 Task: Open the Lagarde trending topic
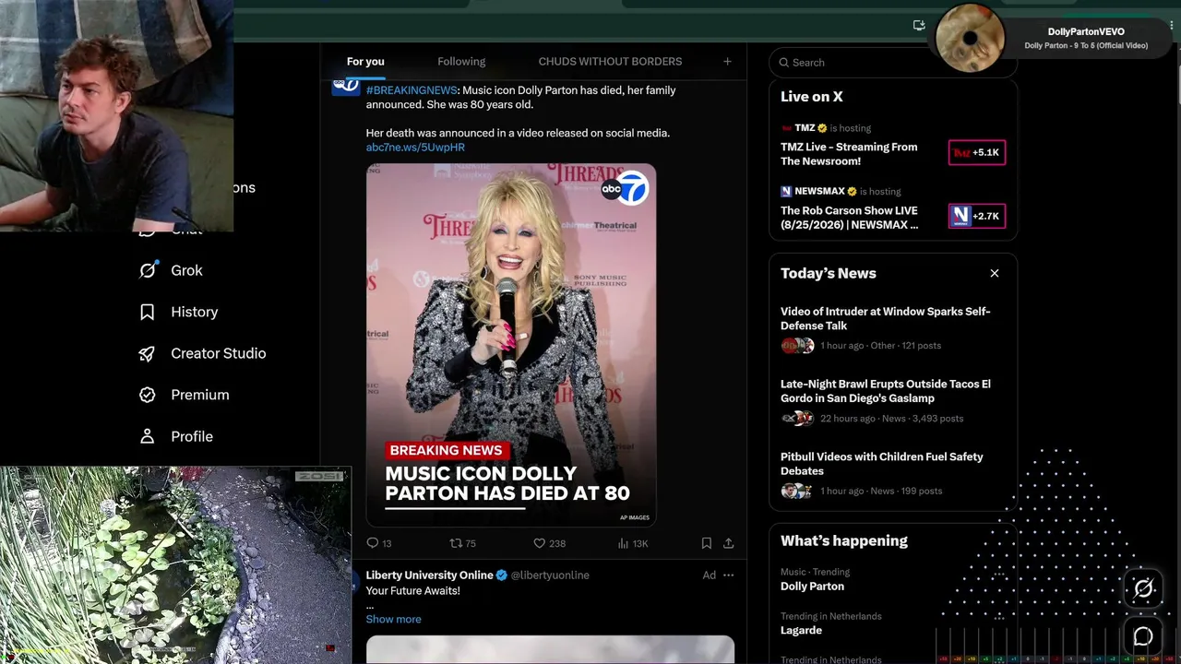tap(801, 631)
